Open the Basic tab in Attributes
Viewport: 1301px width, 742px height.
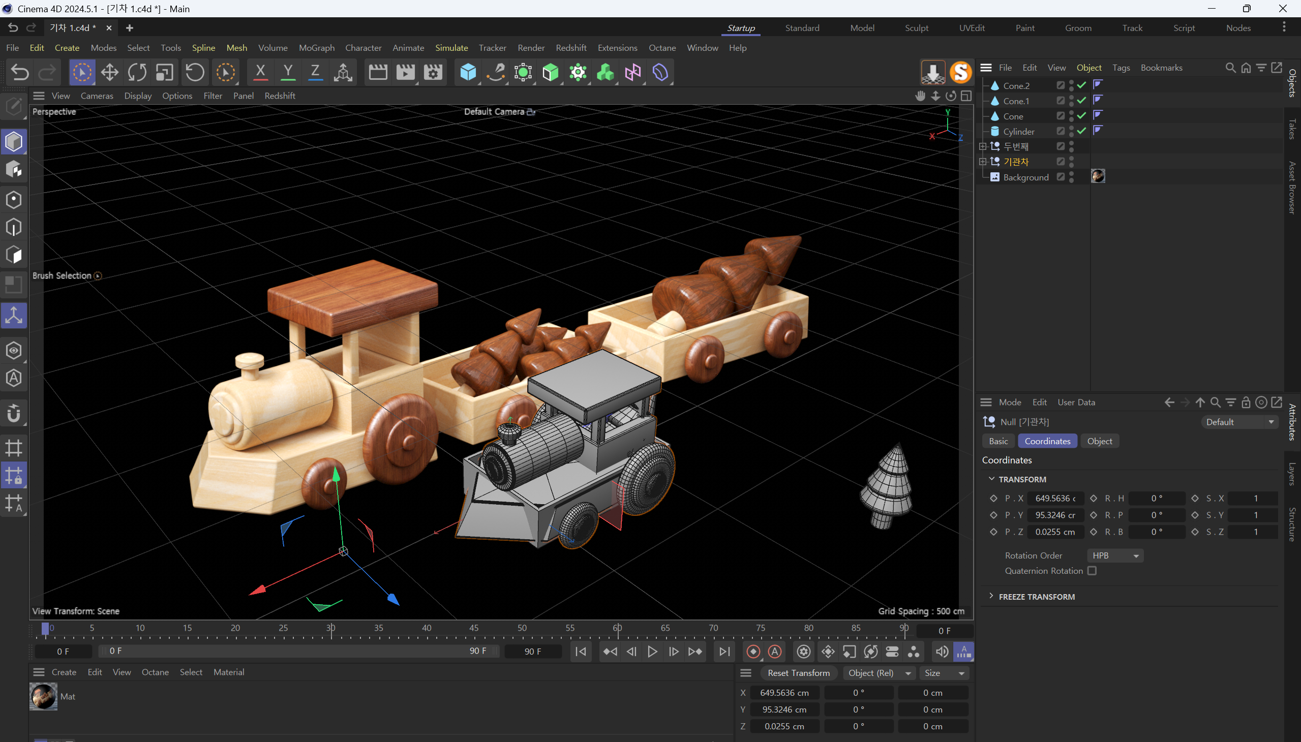pos(998,441)
